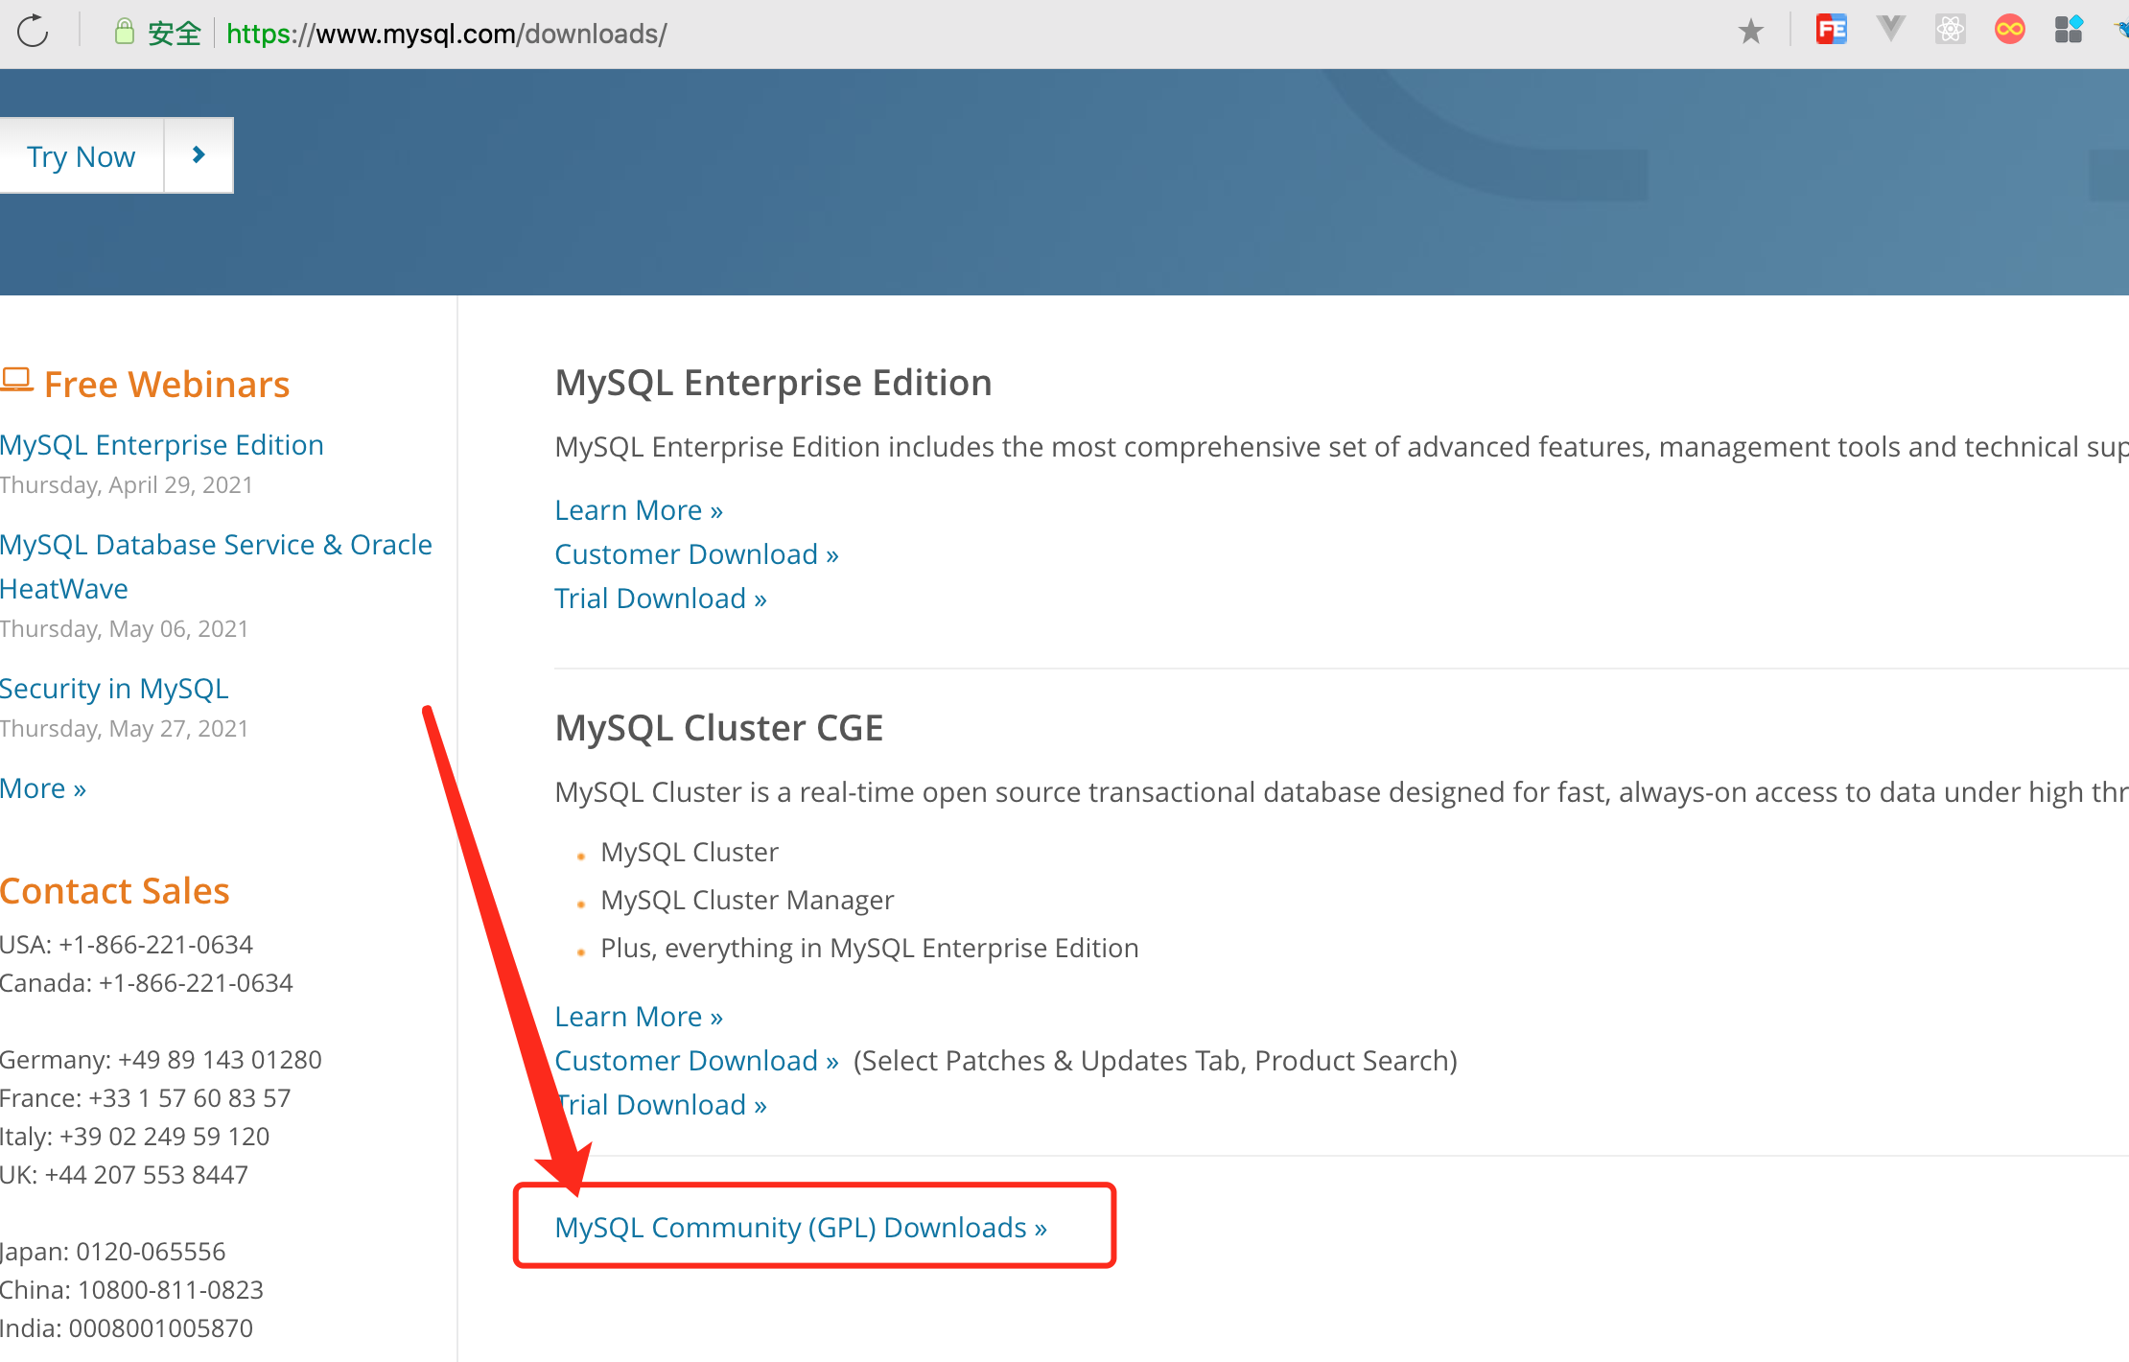The image size is (2129, 1362).
Task: Click the red infinity extension icon
Action: [2009, 29]
